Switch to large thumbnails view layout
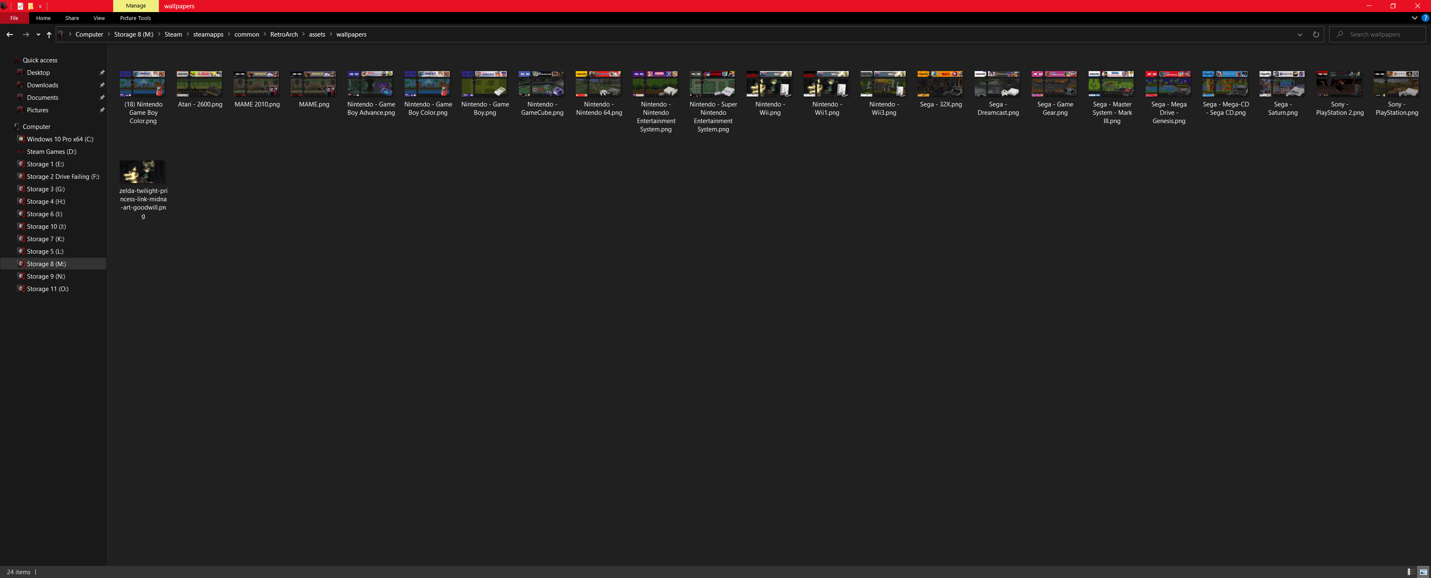 1423,572
